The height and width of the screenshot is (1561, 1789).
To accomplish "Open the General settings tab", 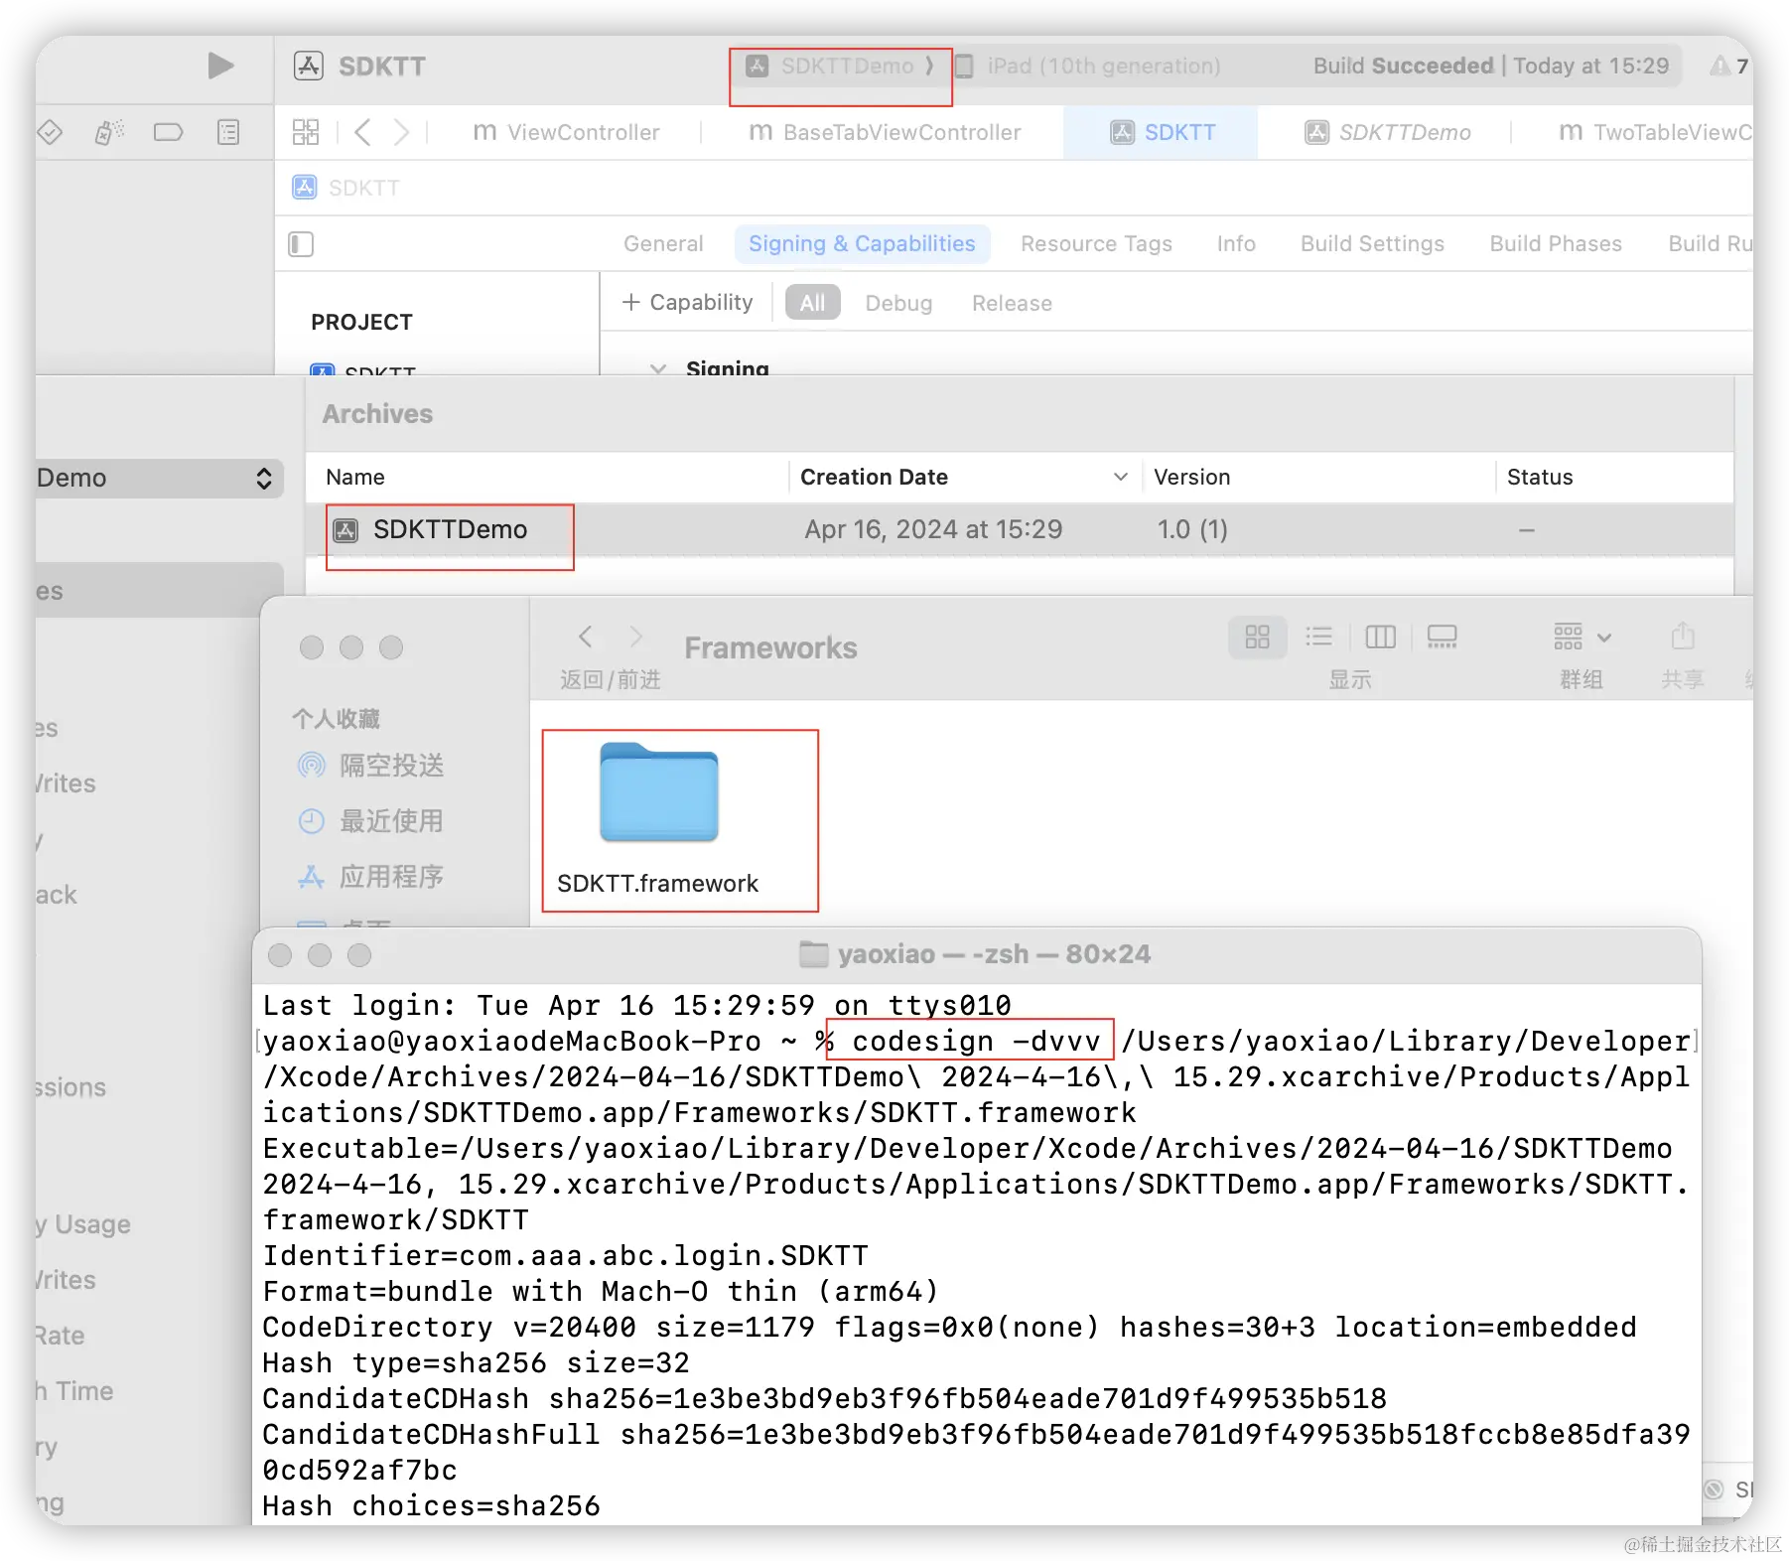I will (663, 244).
